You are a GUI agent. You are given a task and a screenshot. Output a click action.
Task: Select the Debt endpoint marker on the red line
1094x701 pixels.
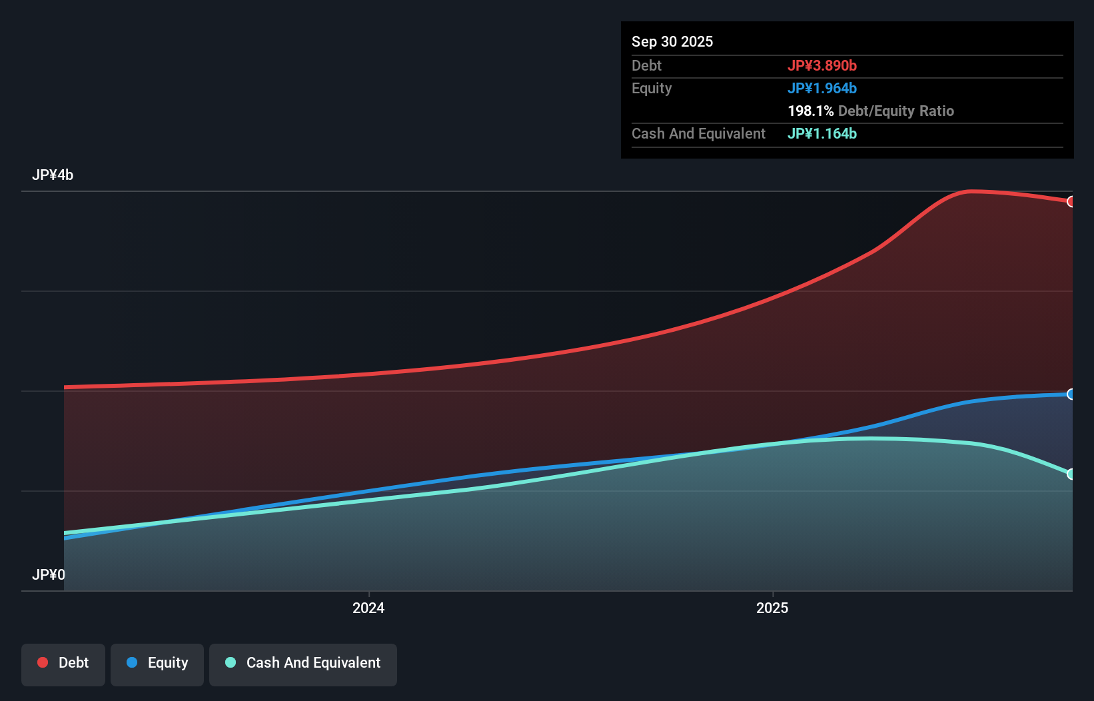1071,202
